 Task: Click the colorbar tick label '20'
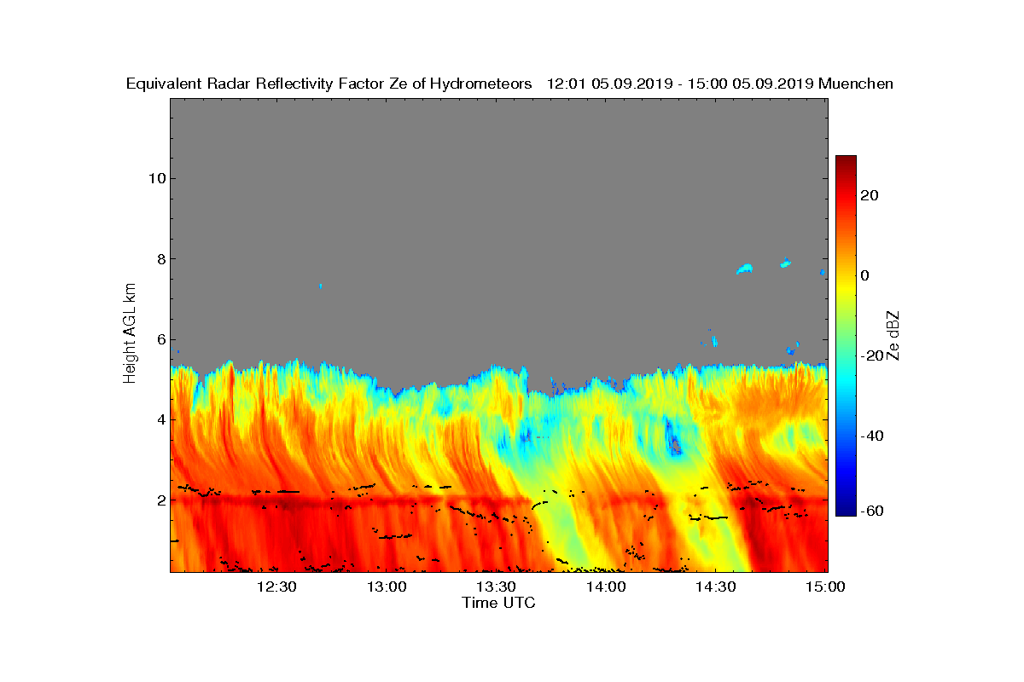(870, 195)
